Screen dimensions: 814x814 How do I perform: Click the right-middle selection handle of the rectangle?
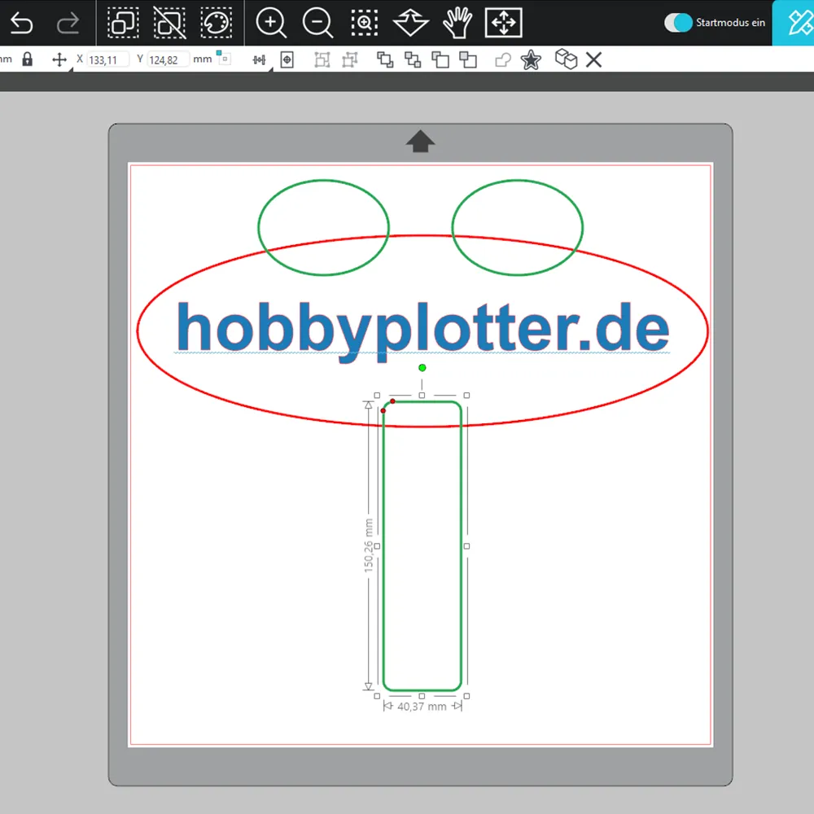[x=466, y=546]
